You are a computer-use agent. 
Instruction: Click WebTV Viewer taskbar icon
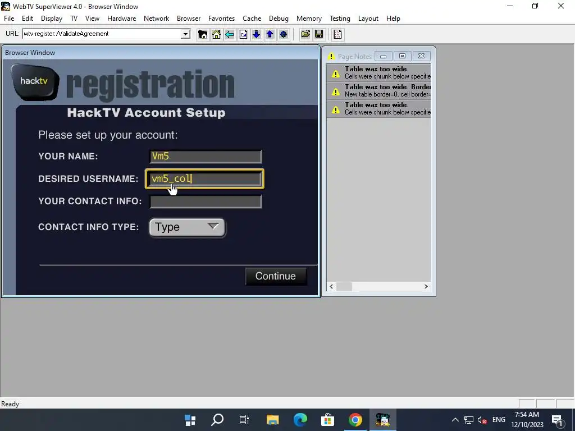382,420
